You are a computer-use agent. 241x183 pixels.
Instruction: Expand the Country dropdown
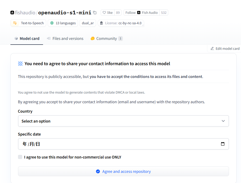click(123, 121)
